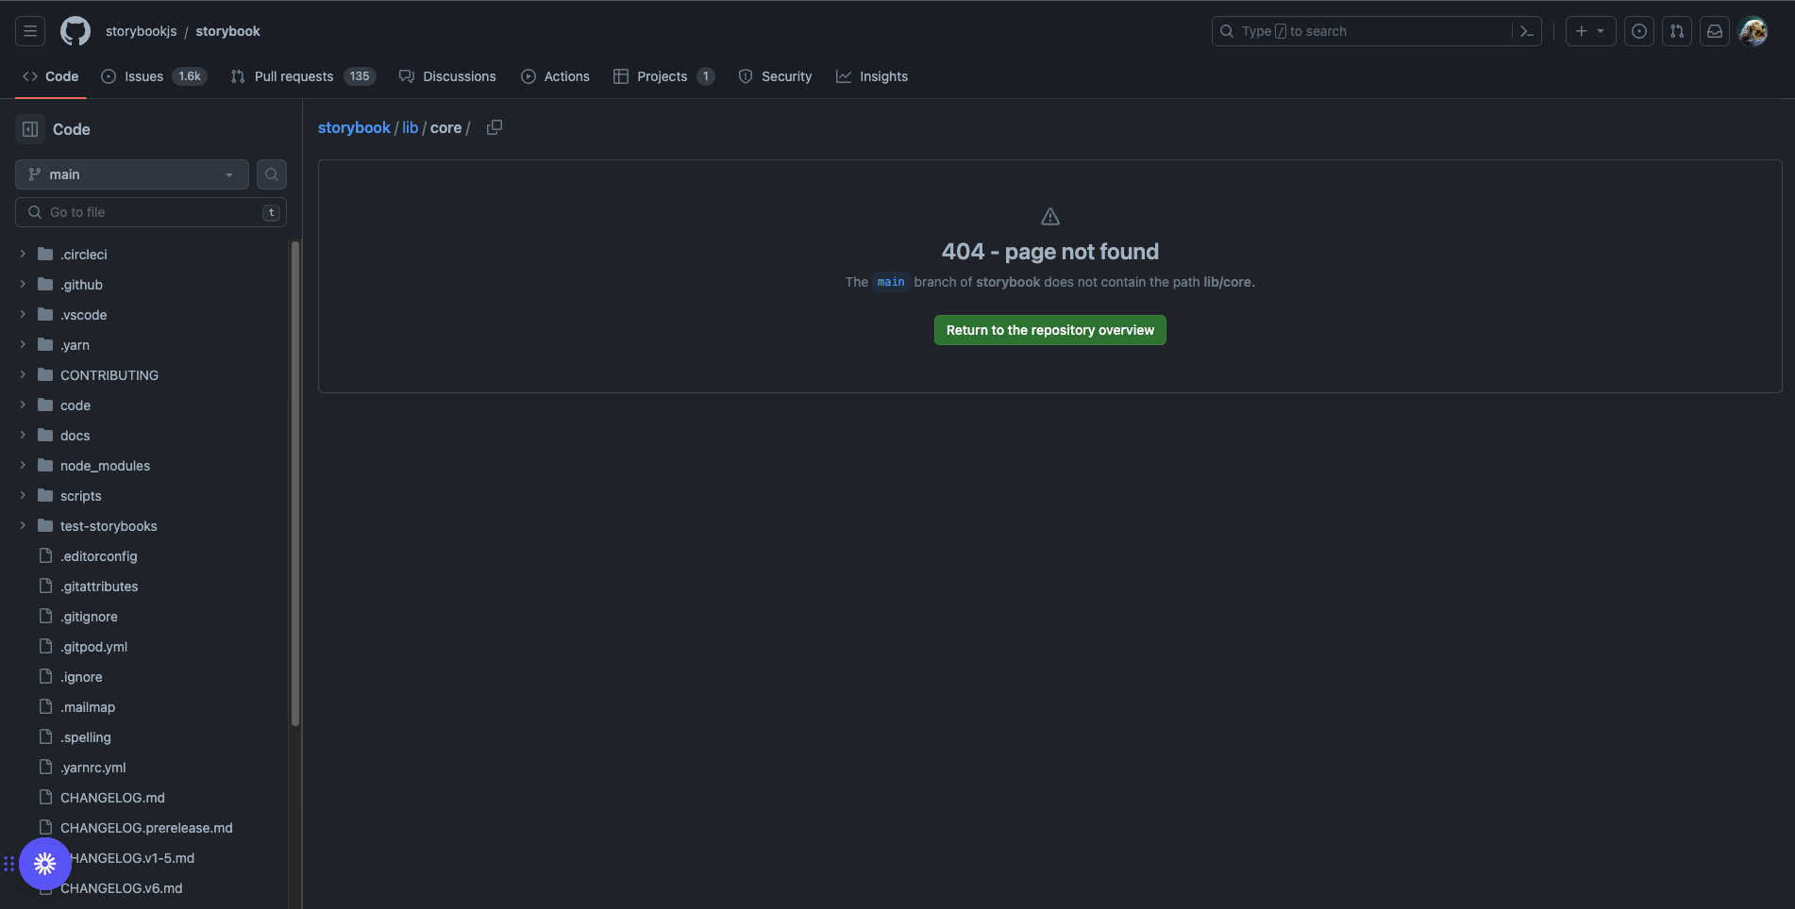Open the pull requests icon in the header

pos(1676,31)
